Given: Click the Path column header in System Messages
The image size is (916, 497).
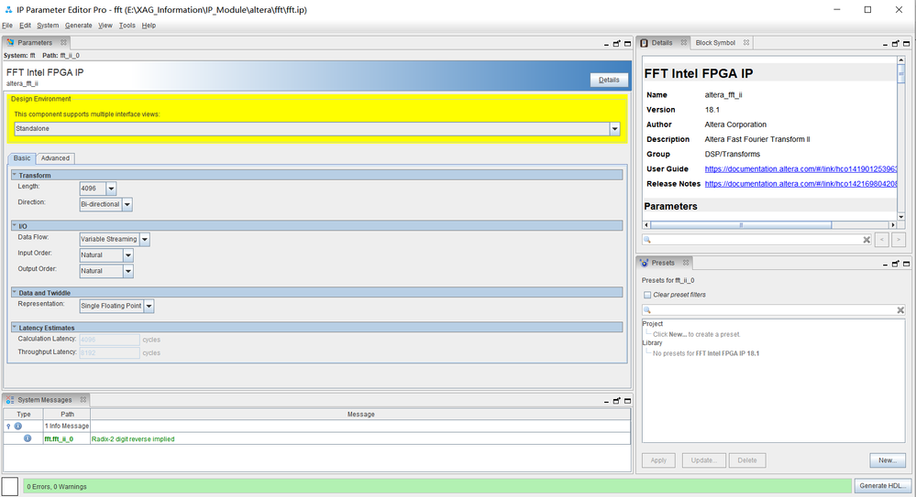Looking at the screenshot, I should [67, 414].
